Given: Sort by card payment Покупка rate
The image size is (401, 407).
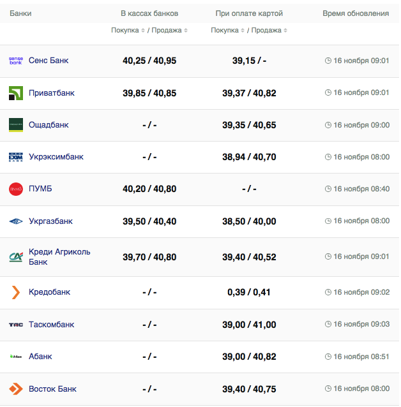Looking at the screenshot, I should [228, 31].
